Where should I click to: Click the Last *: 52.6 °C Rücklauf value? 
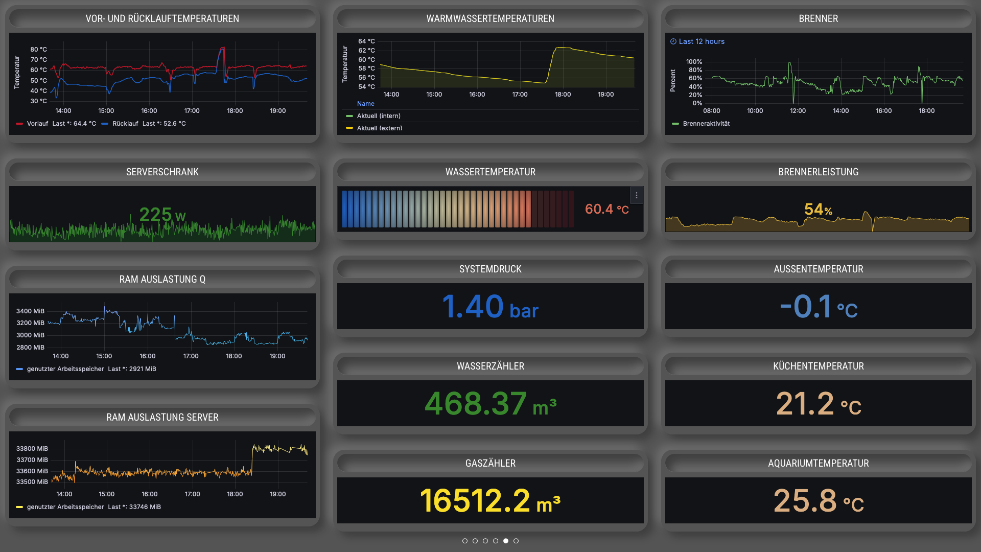[x=164, y=124]
